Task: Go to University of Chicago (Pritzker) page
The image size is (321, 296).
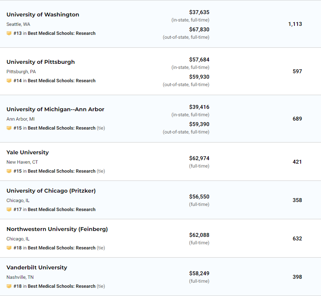Action: (x=51, y=191)
